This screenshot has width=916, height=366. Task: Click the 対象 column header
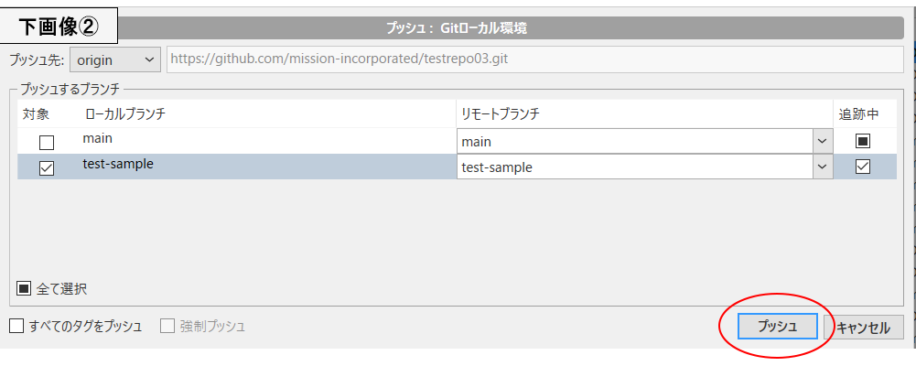pyautogui.click(x=36, y=113)
